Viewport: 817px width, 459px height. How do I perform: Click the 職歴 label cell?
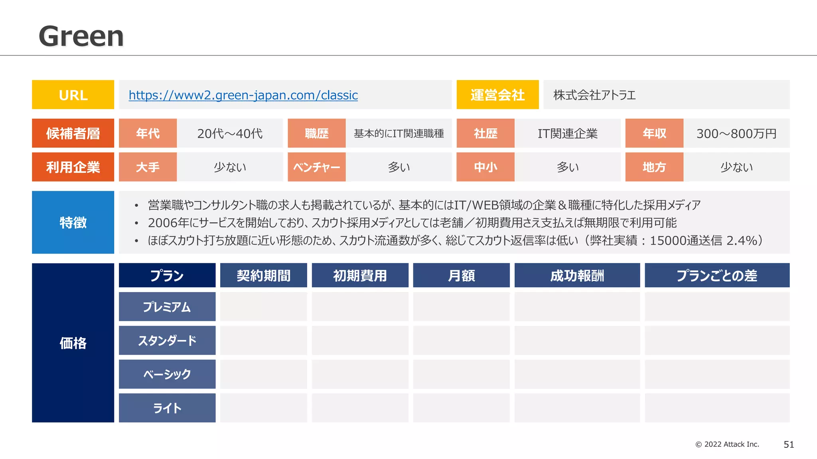coord(317,133)
